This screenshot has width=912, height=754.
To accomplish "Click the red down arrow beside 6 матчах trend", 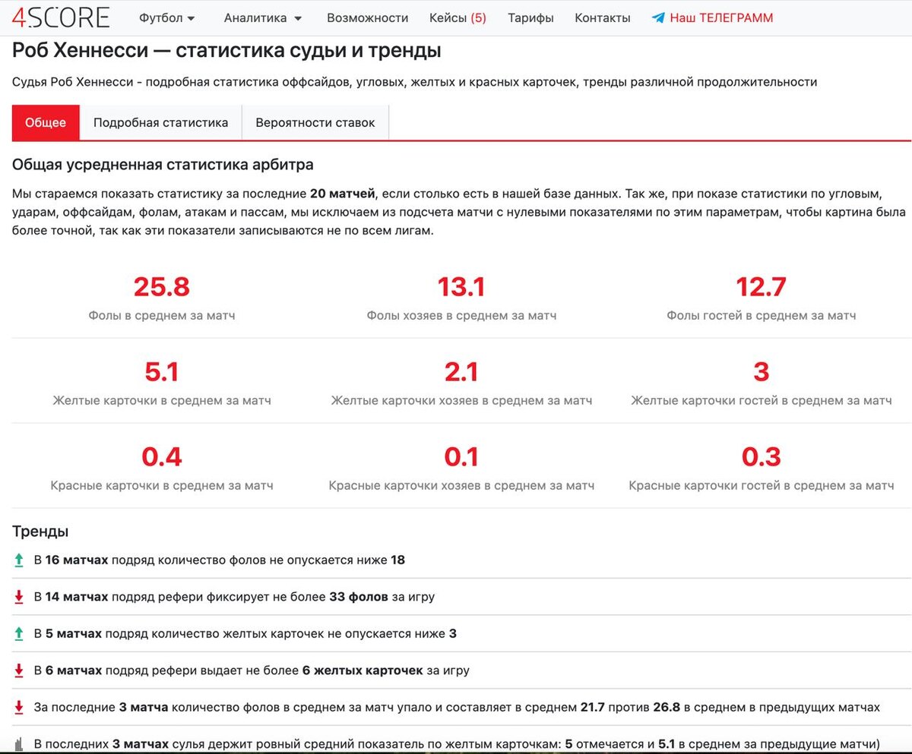I will tap(19, 670).
